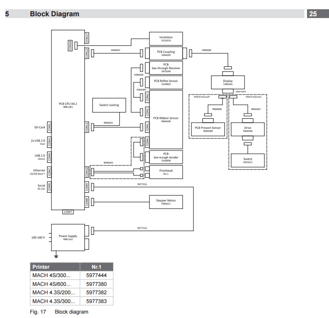The width and height of the screenshot is (329, 318).
Task: Click the ground symbol below Power Supply
Action: [x=55, y=255]
